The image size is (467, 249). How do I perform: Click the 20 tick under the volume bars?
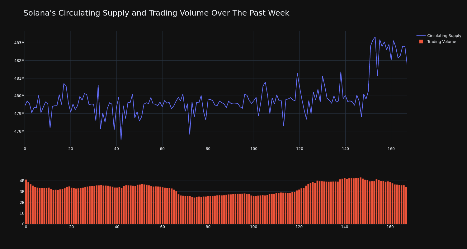pyautogui.click(x=72, y=227)
